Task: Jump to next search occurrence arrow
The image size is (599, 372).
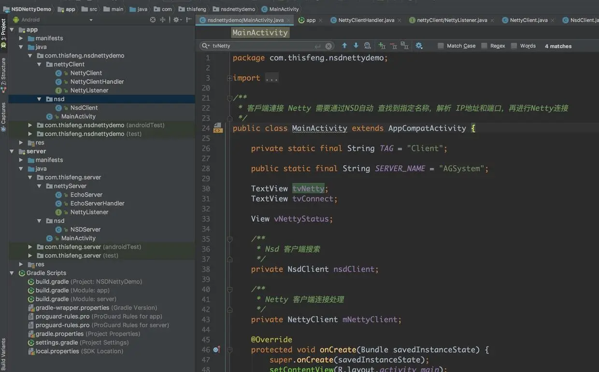Action: tap(356, 45)
